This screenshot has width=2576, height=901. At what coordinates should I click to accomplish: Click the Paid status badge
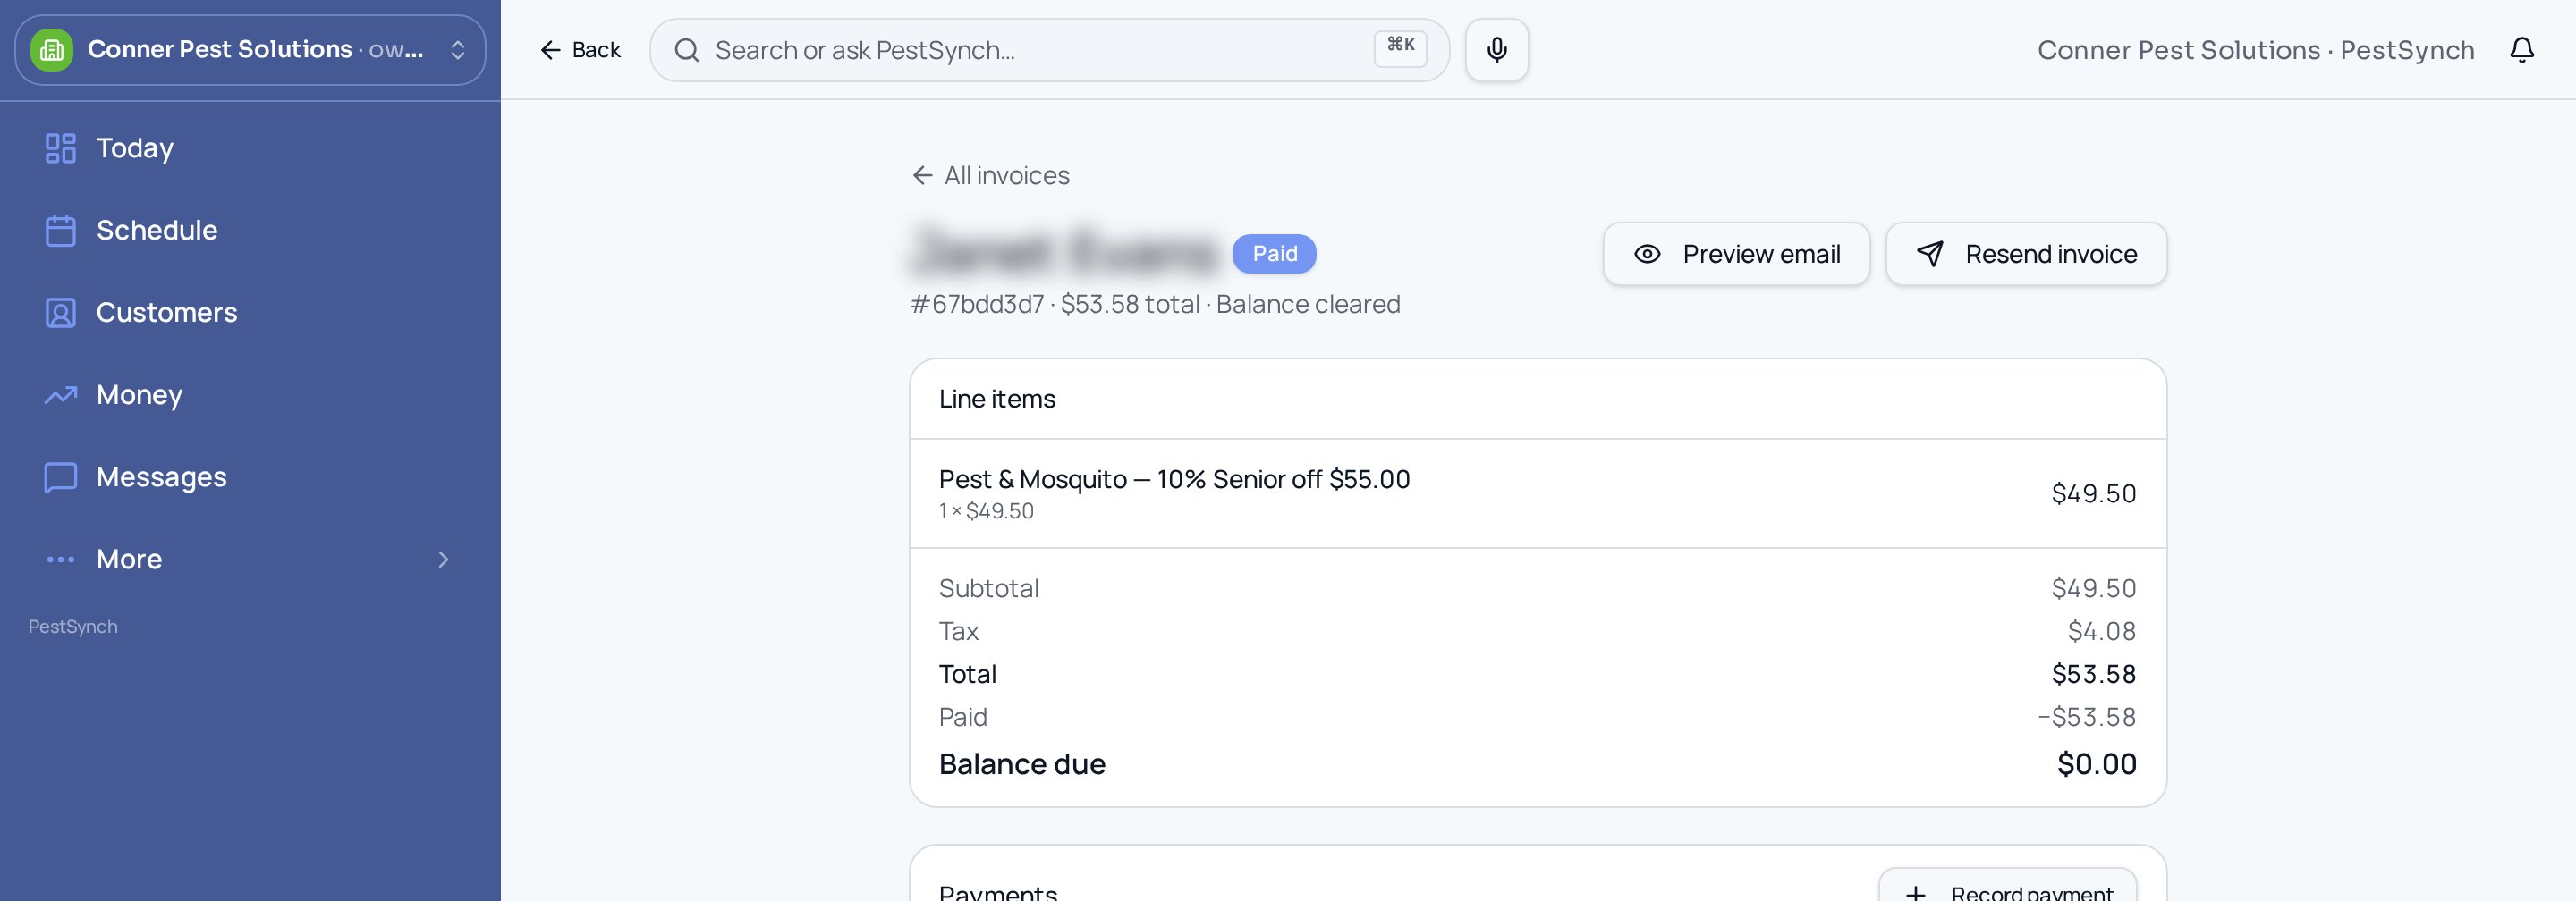[1274, 254]
